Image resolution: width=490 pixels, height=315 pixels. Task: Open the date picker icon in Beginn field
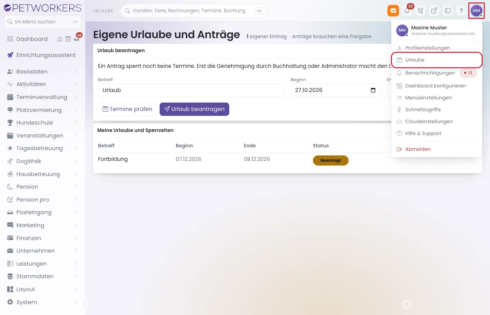373,90
